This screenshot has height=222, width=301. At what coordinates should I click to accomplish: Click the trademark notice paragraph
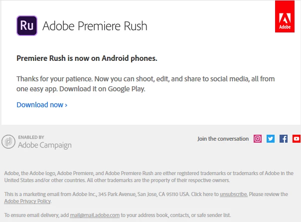[149, 177]
